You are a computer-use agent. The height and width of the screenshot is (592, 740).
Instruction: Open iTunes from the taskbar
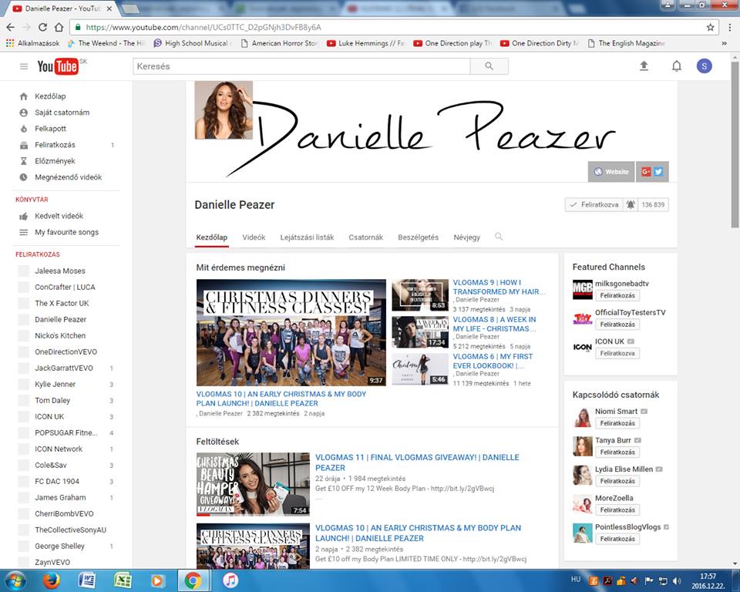pos(230,580)
